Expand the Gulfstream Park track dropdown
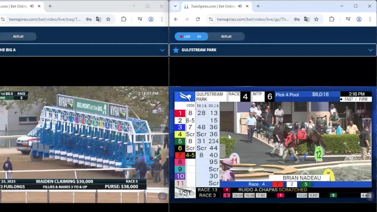This screenshot has height=212, width=377. [x=371, y=50]
